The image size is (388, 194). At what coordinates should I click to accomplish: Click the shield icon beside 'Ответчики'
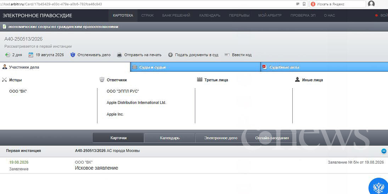(102, 80)
